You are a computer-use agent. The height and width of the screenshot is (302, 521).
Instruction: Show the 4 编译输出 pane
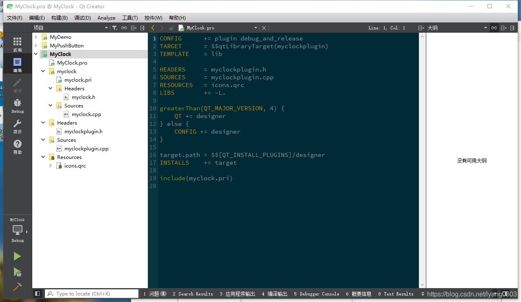click(274, 293)
